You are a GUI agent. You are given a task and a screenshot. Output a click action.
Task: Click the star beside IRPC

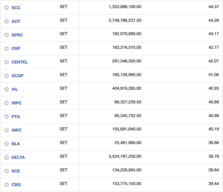pos(7,103)
